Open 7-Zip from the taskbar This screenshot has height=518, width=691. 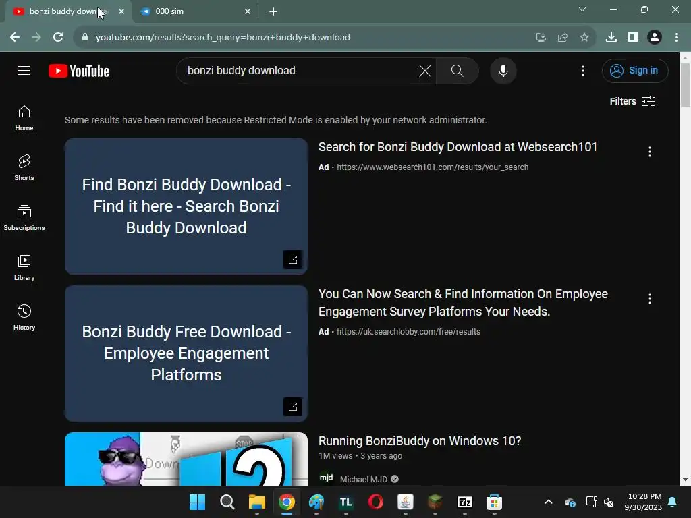tap(464, 502)
